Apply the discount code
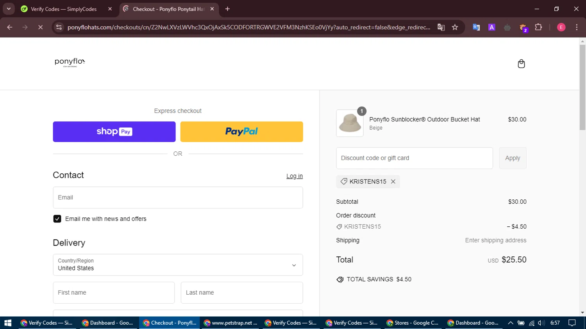Image resolution: width=586 pixels, height=329 pixels. coord(513,158)
